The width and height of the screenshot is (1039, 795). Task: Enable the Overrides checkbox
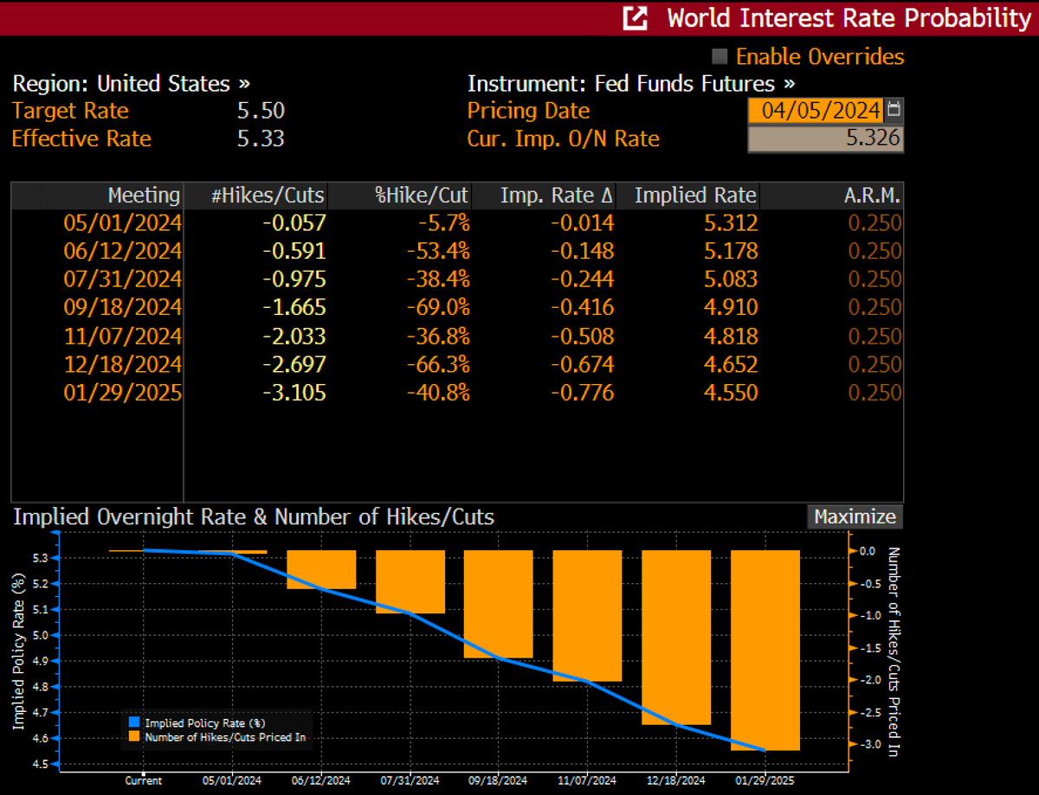(x=719, y=56)
